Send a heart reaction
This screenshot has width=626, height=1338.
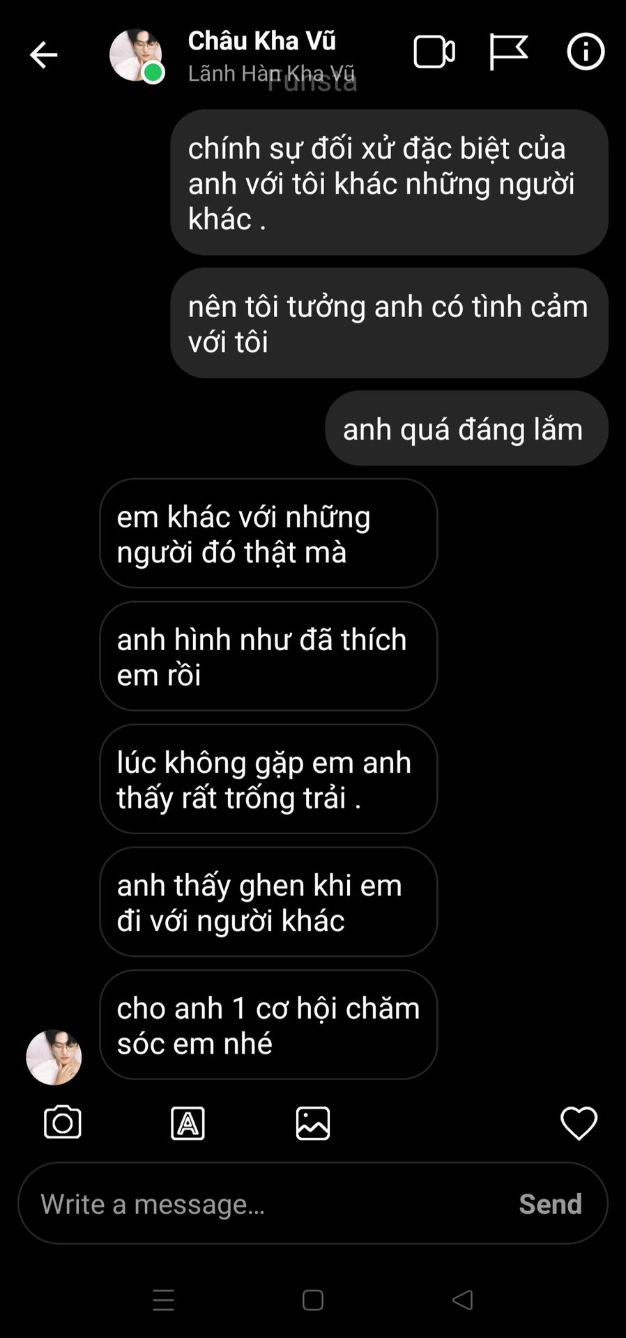click(579, 1123)
